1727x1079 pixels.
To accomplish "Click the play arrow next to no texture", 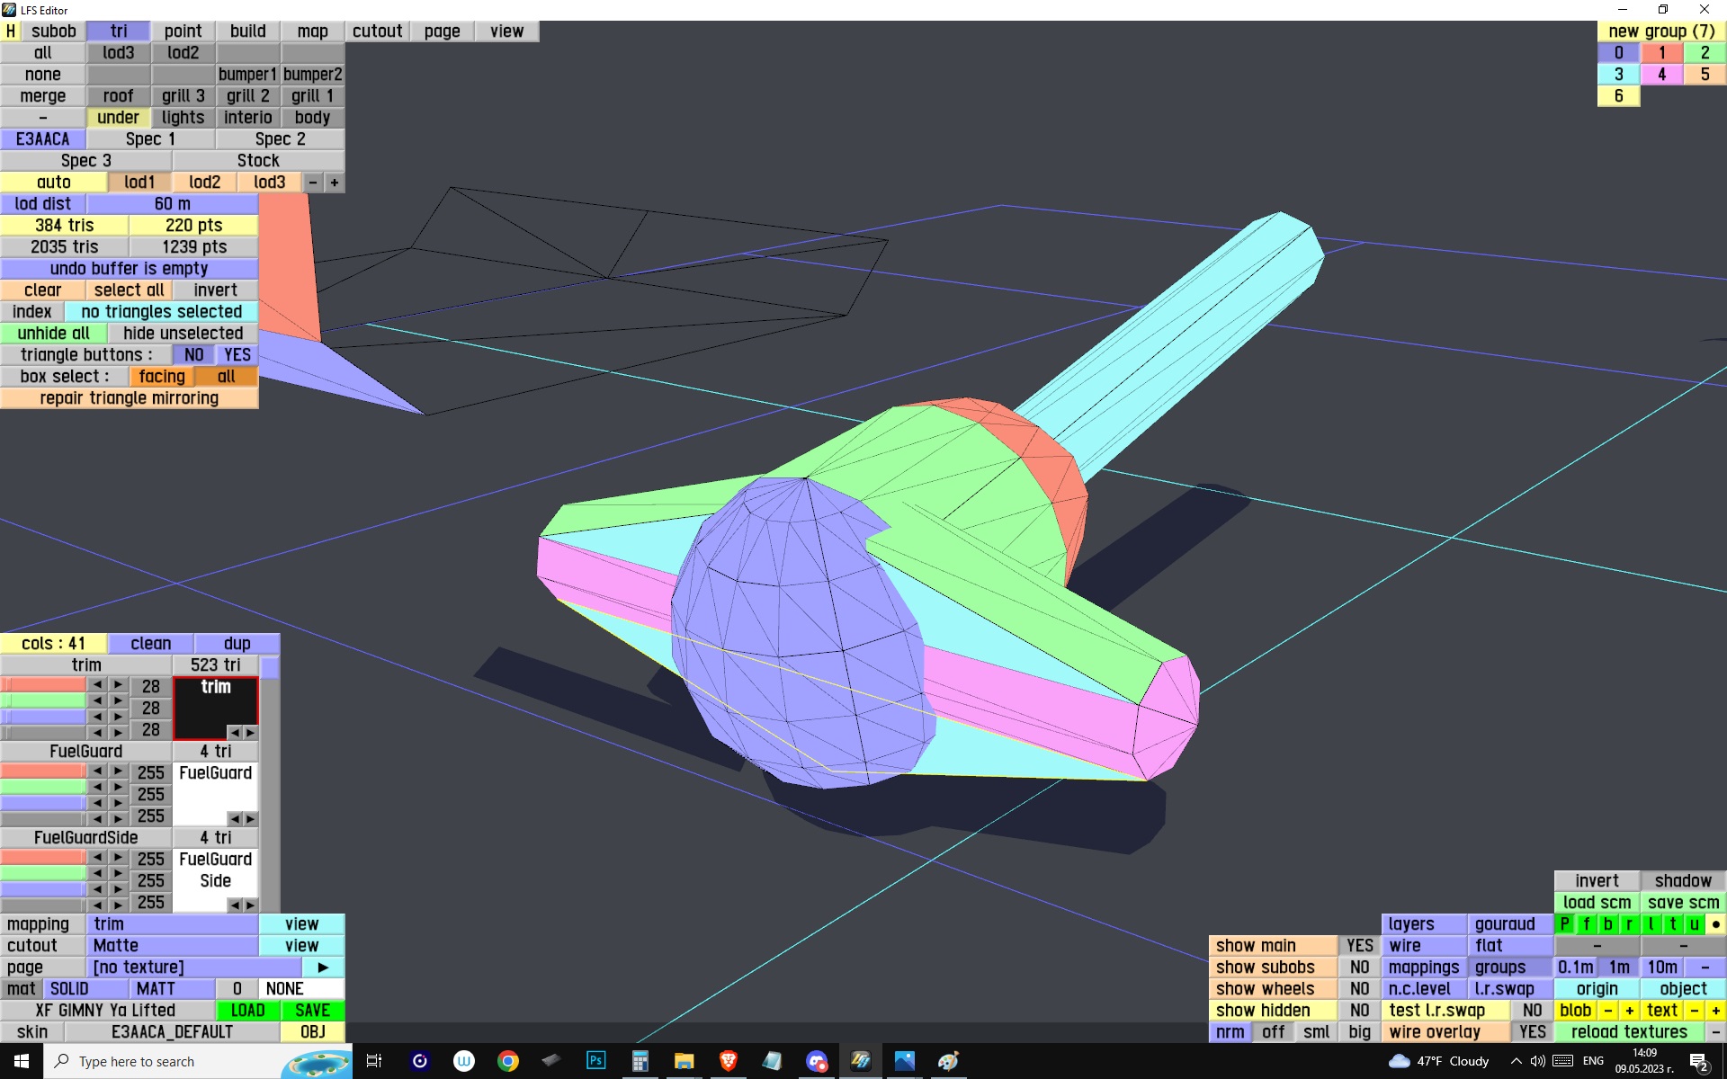I will tap(323, 967).
